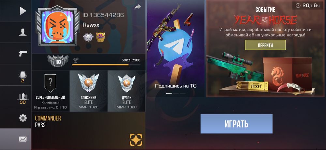
Task: Open the play triangle icon in sidebar
Action: [x=23, y=11]
